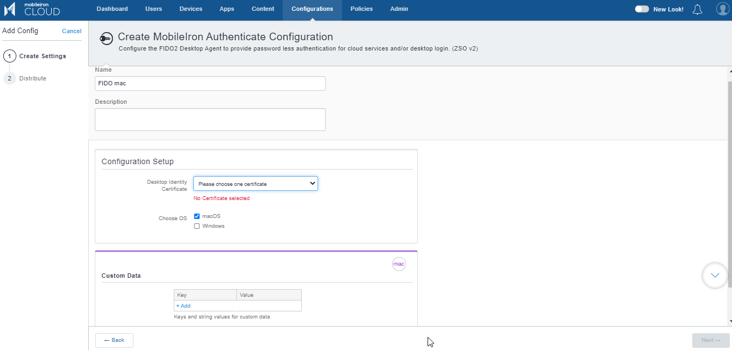Click the Custom Data heading
Image resolution: width=732 pixels, height=350 pixels.
click(121, 276)
